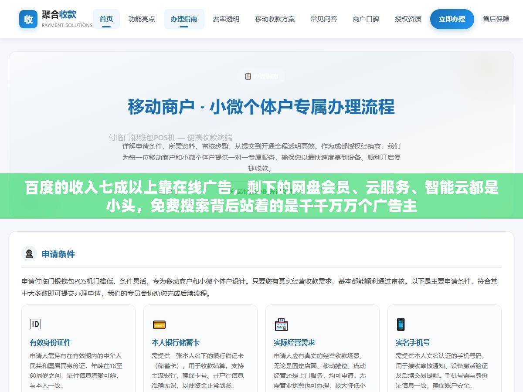Open 费率透明 page
This screenshot has width=523, height=392.
tap(226, 19)
